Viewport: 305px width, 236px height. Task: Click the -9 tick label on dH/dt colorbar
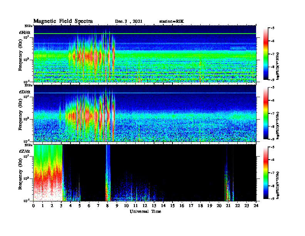point(273,80)
